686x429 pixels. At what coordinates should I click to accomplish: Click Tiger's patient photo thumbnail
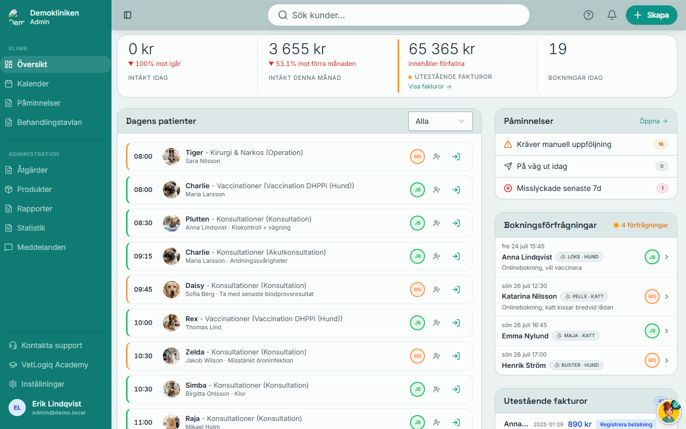pyautogui.click(x=171, y=157)
